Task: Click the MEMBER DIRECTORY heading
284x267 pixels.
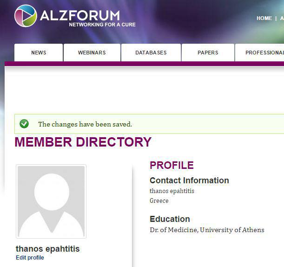Action: (83, 142)
